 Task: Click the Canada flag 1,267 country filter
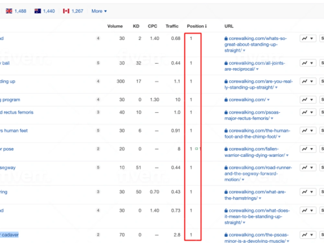[x=73, y=11]
